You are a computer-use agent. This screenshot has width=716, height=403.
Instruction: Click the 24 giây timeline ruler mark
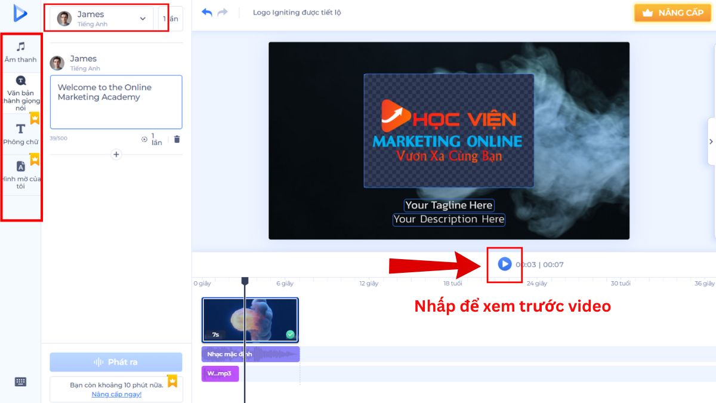pyautogui.click(x=536, y=284)
